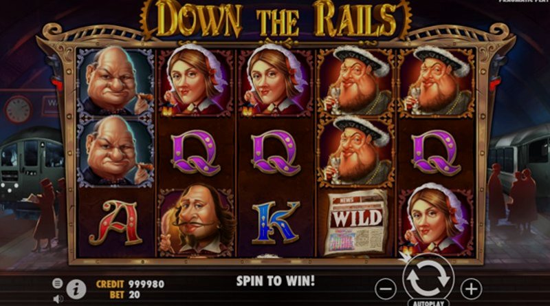Click the credit amount 999980

tap(146, 284)
